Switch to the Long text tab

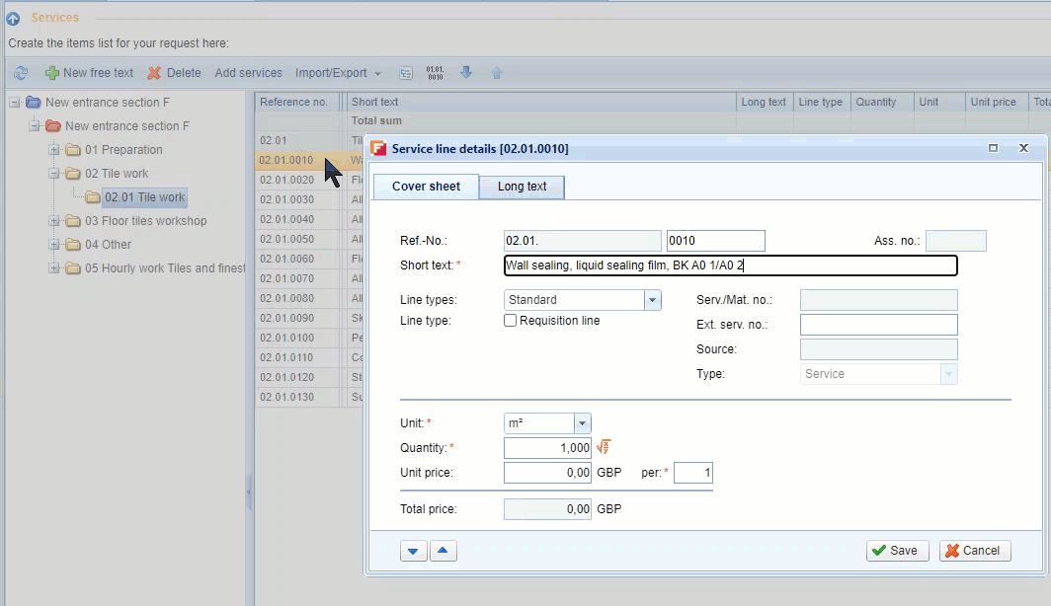(522, 187)
